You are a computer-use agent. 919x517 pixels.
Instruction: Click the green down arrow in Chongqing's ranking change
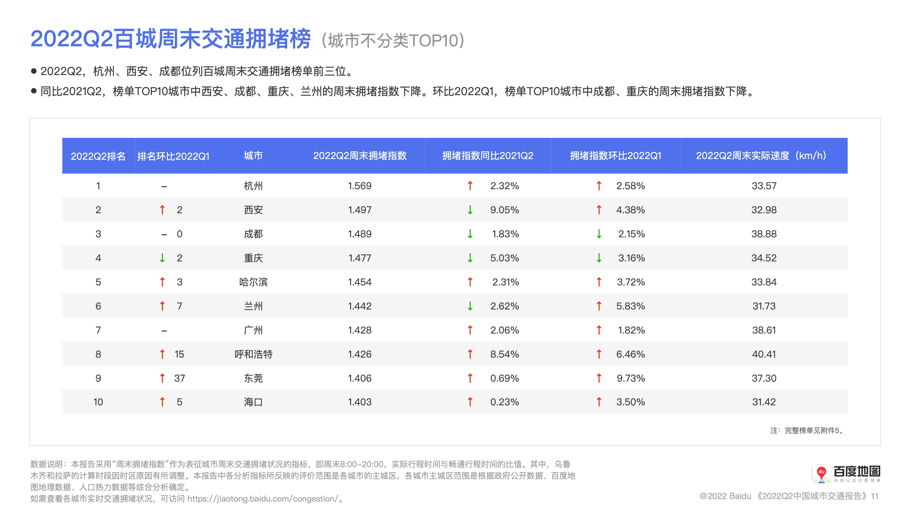(162, 258)
